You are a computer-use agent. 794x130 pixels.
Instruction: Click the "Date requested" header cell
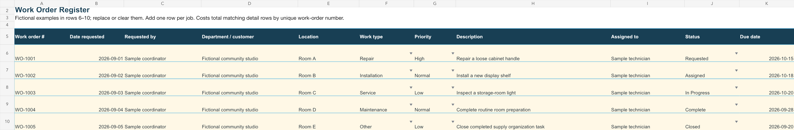click(x=96, y=37)
